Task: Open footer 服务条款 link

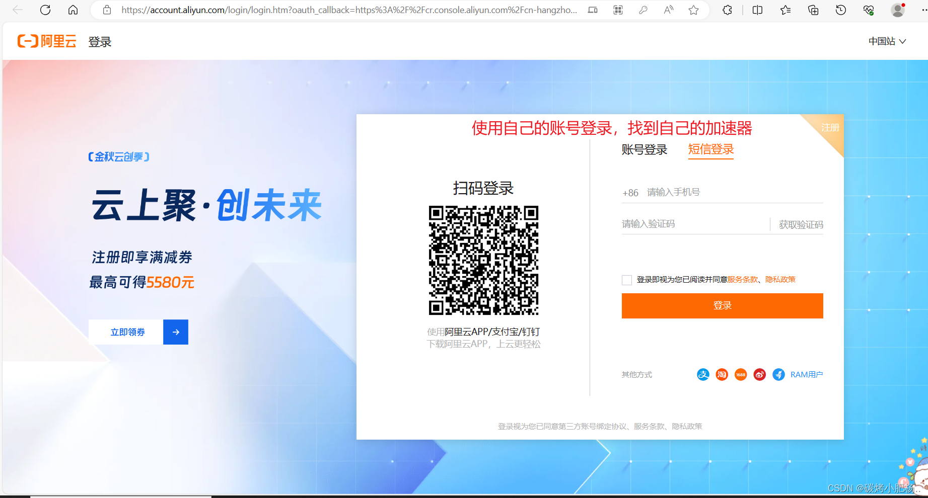Action: (x=649, y=427)
